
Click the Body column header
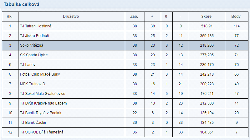[x=236, y=16]
